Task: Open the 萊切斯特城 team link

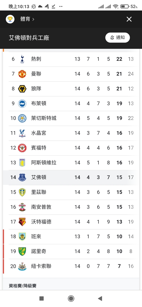Action: [44, 118]
